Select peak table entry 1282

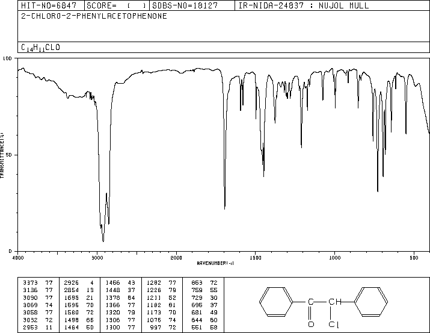pyautogui.click(x=162, y=283)
